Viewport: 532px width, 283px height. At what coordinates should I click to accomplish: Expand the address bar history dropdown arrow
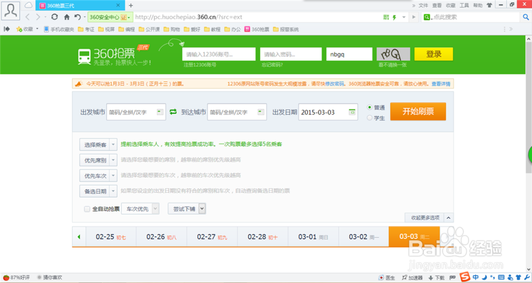(x=404, y=17)
